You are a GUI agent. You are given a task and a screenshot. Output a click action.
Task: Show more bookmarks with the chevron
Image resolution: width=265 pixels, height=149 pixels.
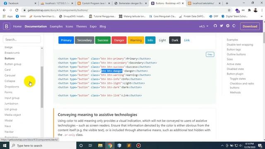(261, 17)
